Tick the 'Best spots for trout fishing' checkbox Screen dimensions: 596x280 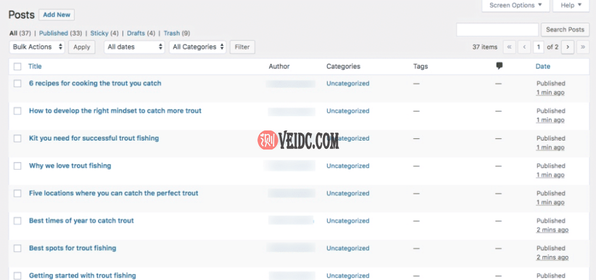click(17, 248)
